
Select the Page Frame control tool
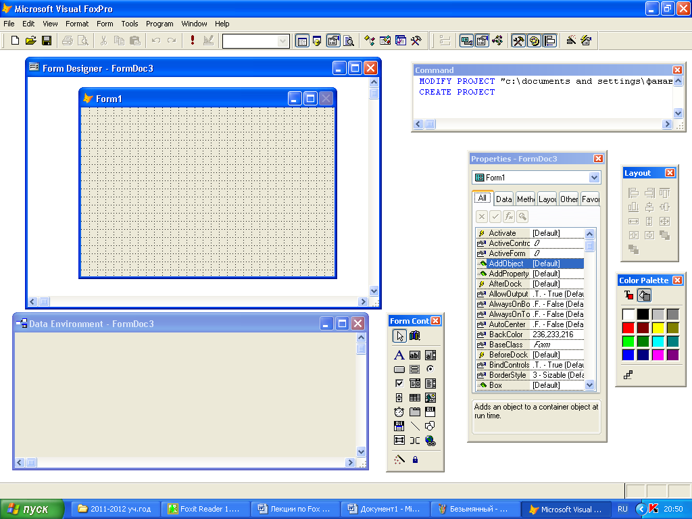415,412
